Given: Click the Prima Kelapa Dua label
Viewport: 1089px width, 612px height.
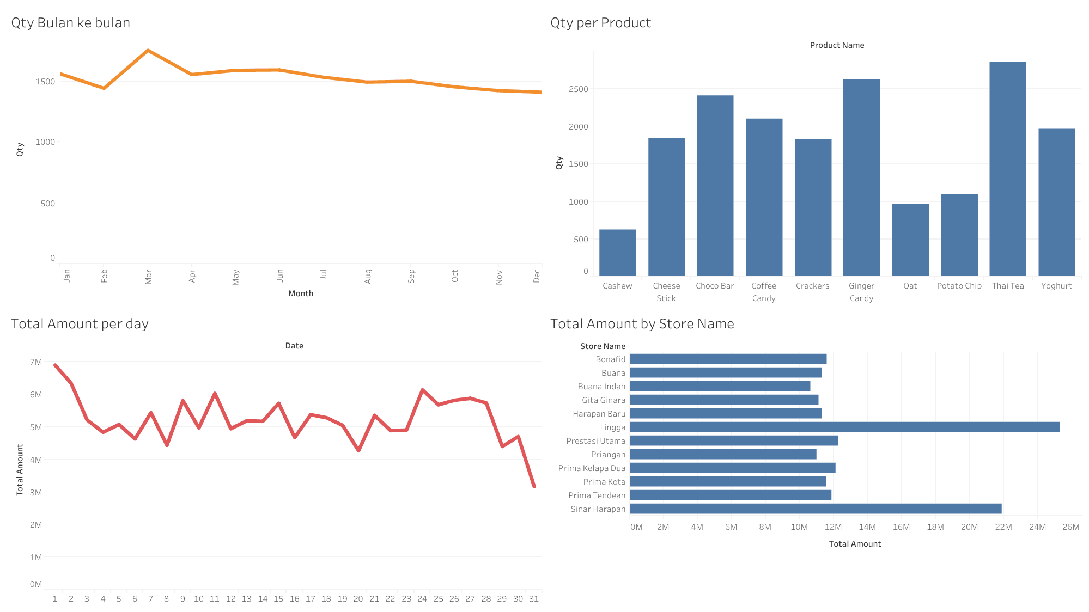Looking at the screenshot, I should [x=592, y=468].
